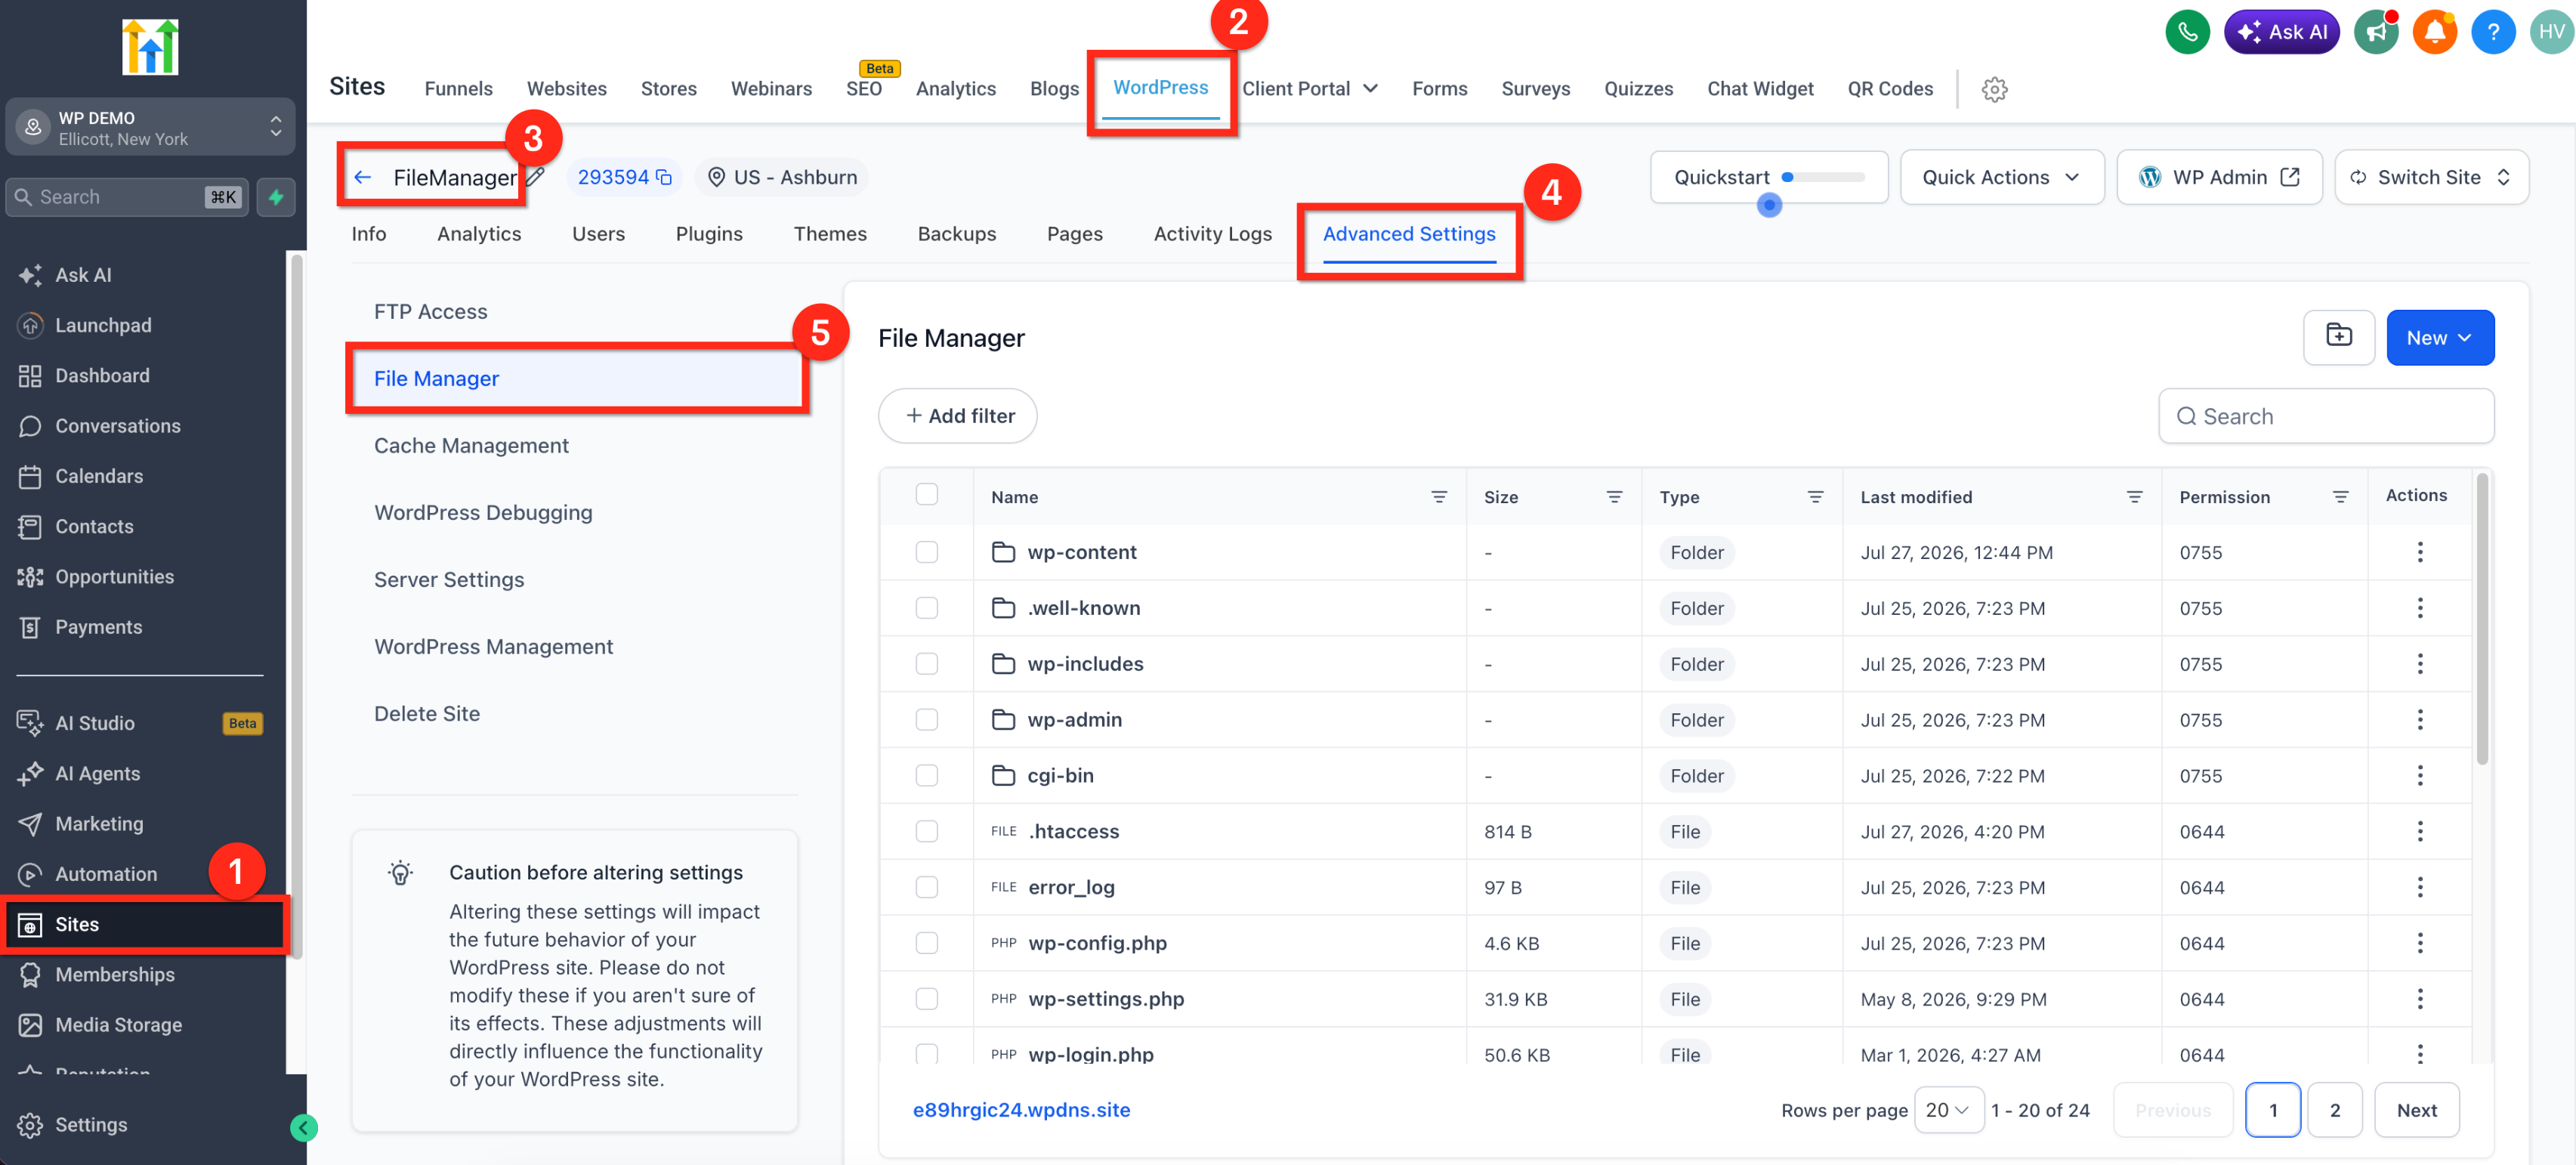The image size is (2576, 1165).
Task: Check the .htaccess row checkbox
Action: click(926, 831)
